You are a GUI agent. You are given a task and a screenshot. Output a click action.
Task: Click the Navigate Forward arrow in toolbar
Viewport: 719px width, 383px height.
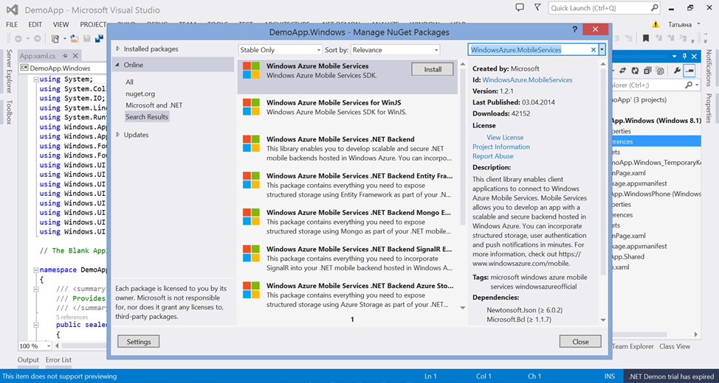[x=37, y=39]
